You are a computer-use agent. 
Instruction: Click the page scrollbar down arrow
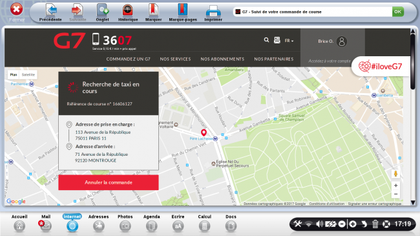pyautogui.click(x=413, y=202)
